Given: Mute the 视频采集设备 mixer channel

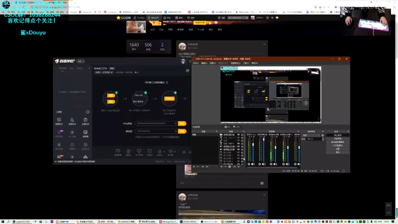Looking at the screenshot, I should tap(264, 164).
